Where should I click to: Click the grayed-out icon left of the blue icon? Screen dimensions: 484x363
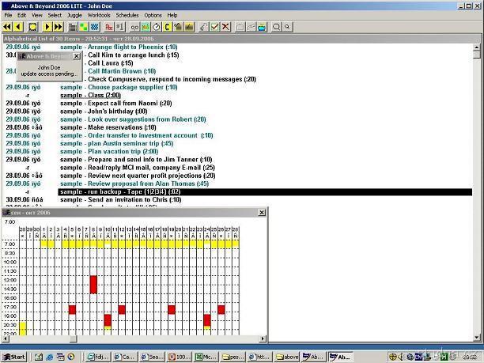tap(251, 27)
